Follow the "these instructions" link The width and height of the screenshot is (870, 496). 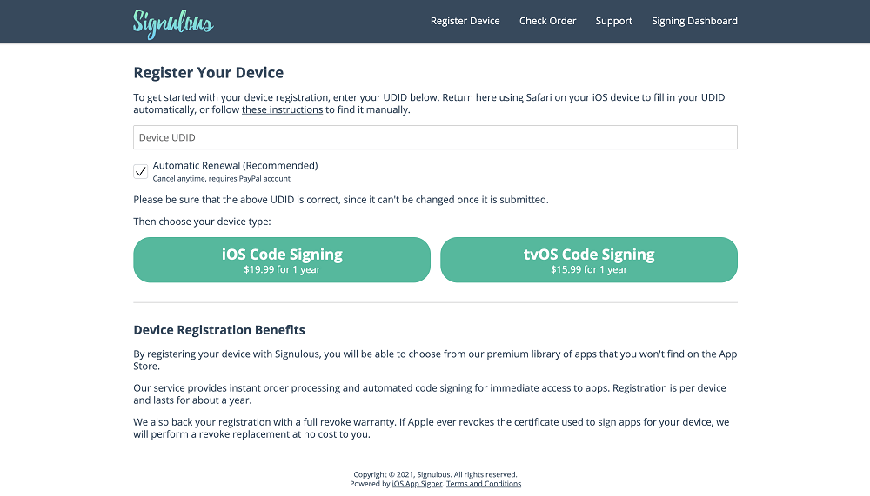[282, 109]
